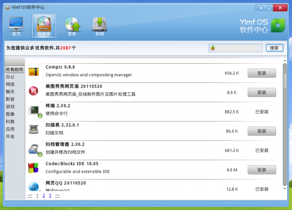Viewport: 292px width, 210px height.
Task: Click the Compiz 0.8.6 title
Action: pyautogui.click(x=60, y=67)
